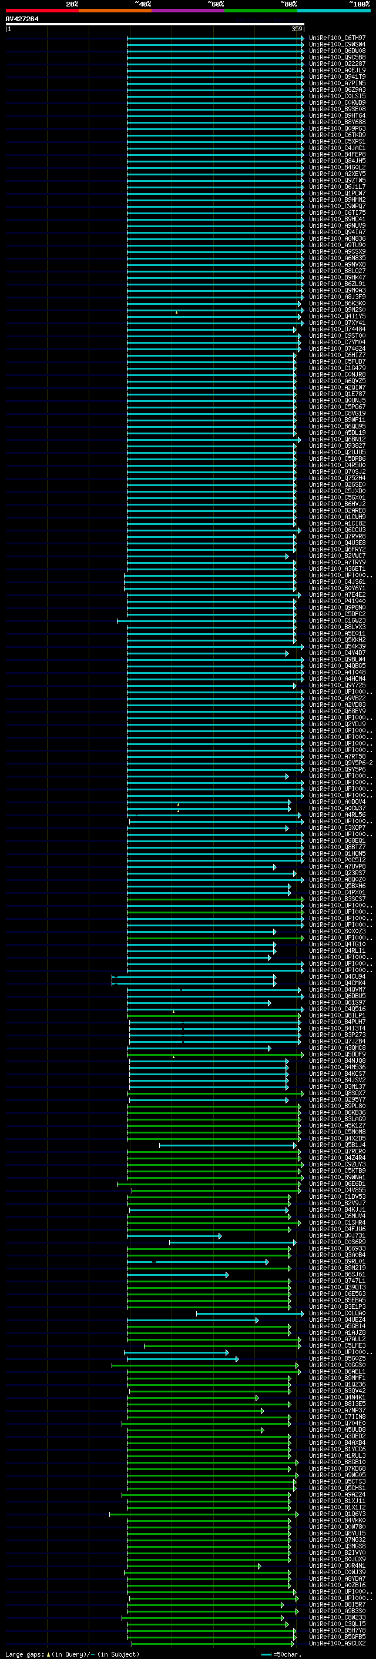
Task: Click the orange ~40% identity legend segment
Action: pos(115,11)
